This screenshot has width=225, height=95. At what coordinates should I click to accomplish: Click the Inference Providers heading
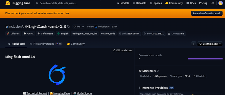(154, 88)
